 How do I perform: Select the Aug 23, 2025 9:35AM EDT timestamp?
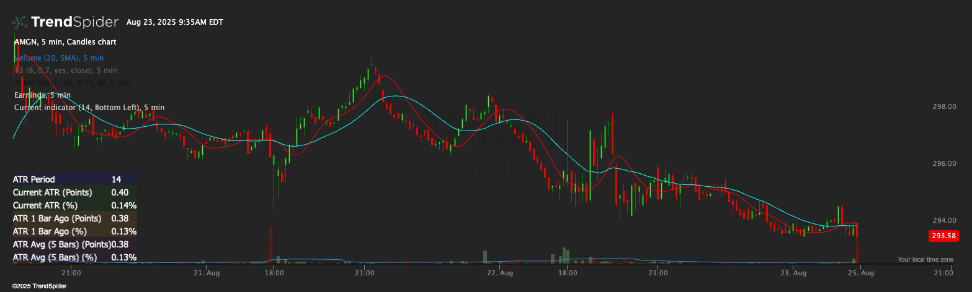(175, 22)
